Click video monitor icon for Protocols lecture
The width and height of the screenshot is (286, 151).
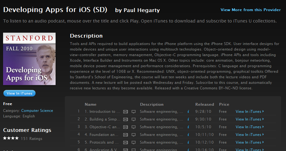coord(134,142)
